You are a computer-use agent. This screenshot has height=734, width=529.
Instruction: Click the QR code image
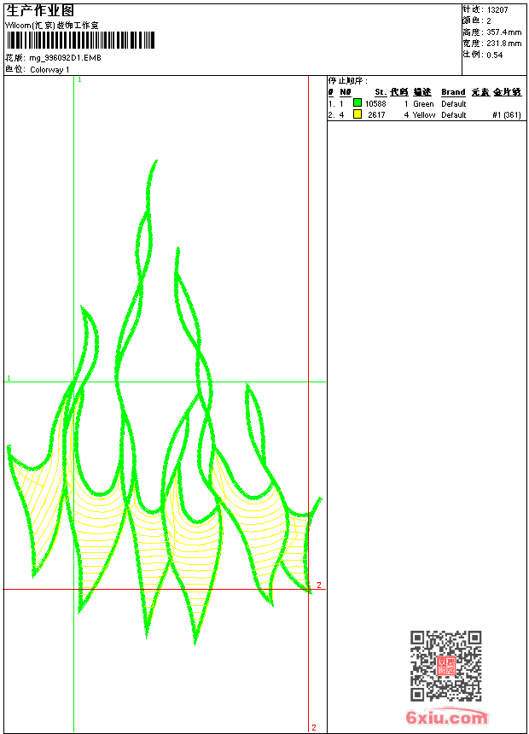[x=445, y=666]
